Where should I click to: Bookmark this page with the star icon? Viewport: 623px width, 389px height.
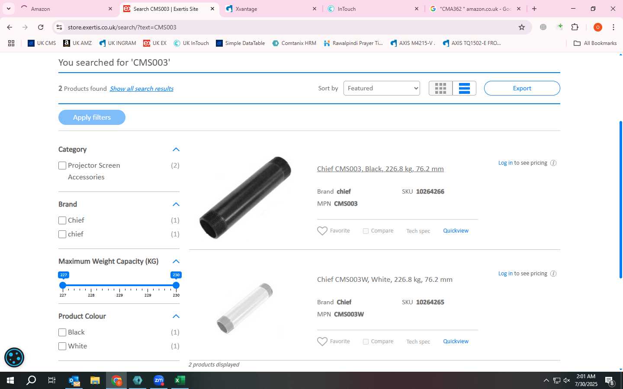[522, 27]
